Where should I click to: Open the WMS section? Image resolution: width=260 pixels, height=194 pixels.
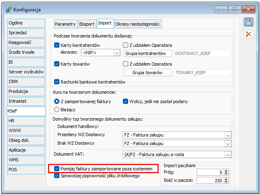(x=26, y=160)
